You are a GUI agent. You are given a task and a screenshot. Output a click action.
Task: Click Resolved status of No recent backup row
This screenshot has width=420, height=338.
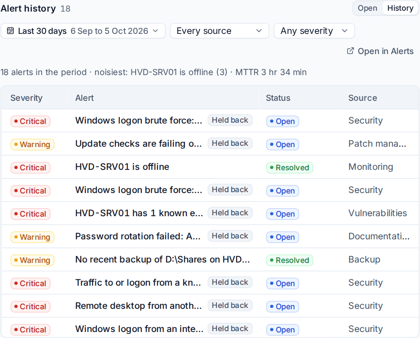[x=289, y=260]
